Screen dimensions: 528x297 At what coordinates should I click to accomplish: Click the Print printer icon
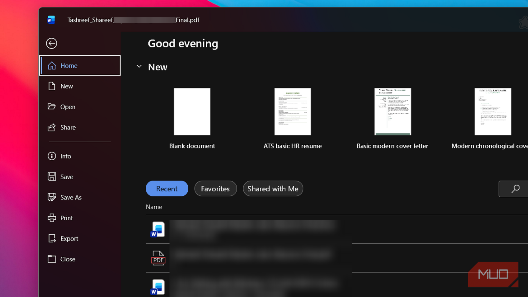click(52, 218)
